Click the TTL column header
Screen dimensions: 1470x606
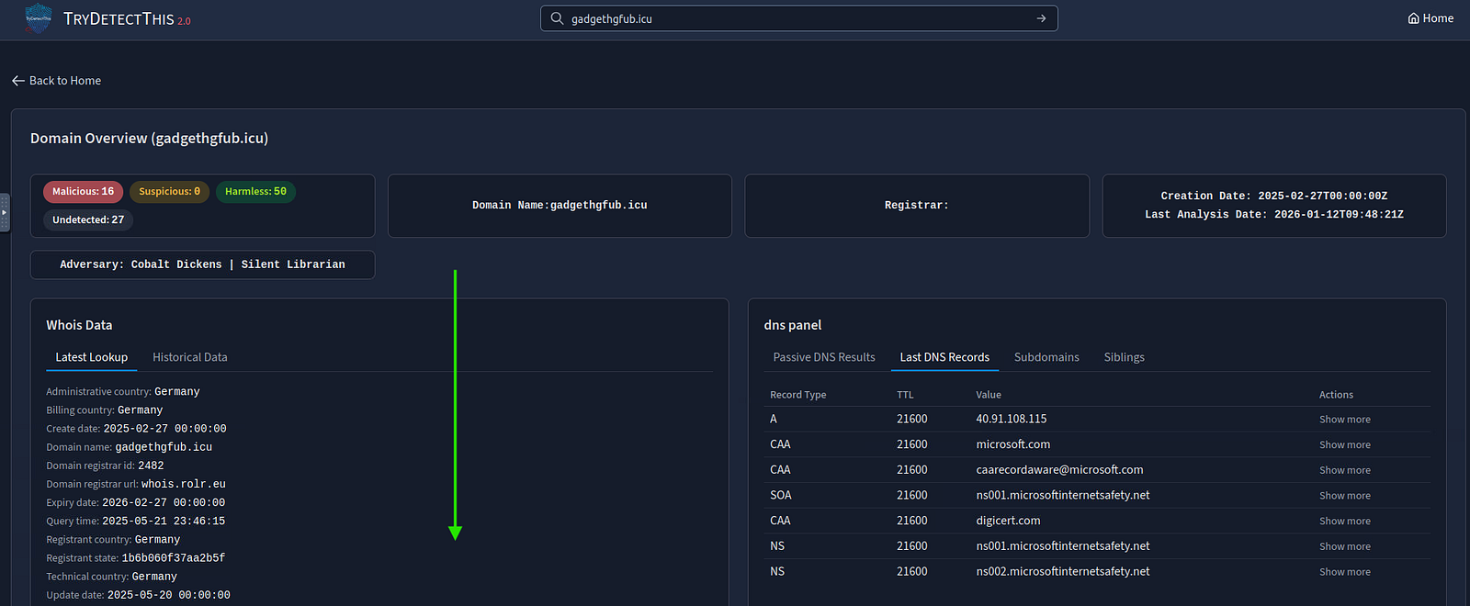click(x=905, y=395)
